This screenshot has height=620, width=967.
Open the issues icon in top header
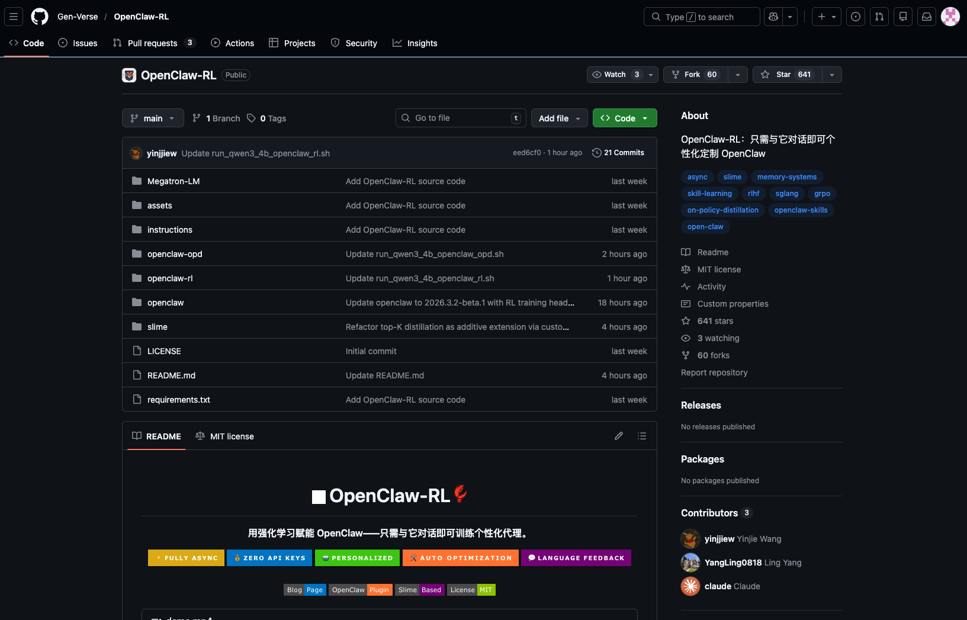pos(856,17)
